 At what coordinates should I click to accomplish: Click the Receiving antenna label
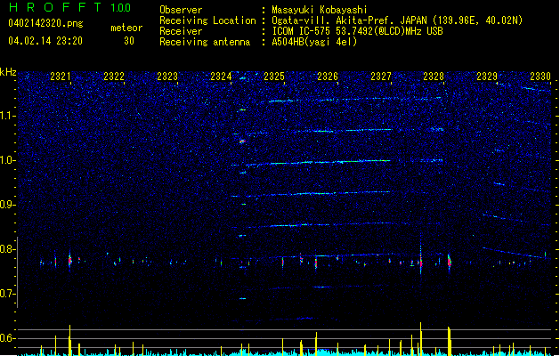tap(205, 42)
